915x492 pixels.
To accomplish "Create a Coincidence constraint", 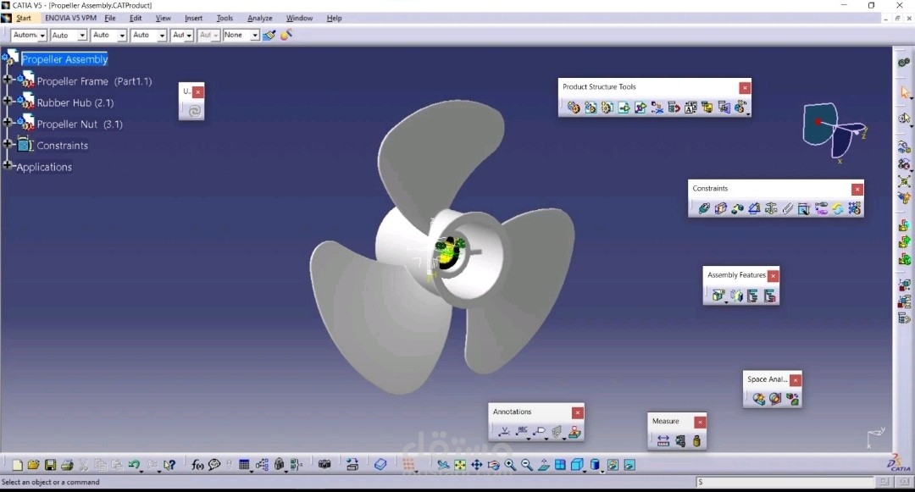I will pos(704,208).
